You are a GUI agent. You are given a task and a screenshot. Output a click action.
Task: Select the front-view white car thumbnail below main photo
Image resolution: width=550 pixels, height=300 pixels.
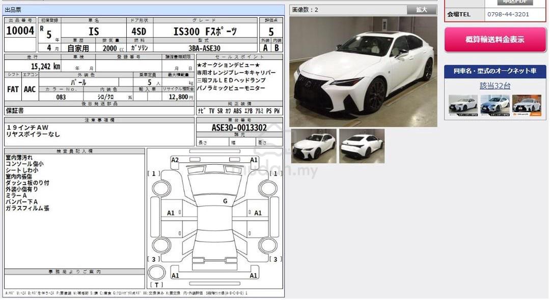click(314, 146)
